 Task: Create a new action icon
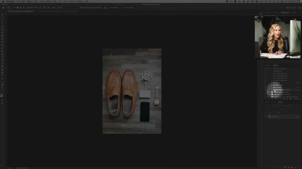pos(294,99)
